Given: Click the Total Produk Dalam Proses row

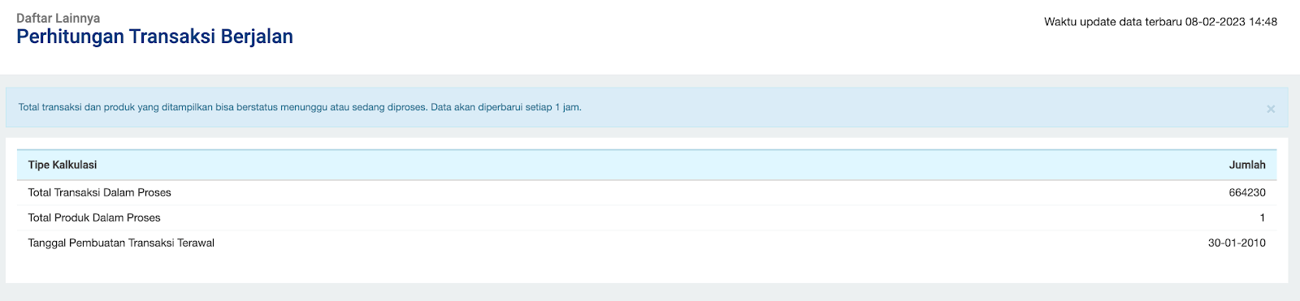Looking at the screenshot, I should [647, 217].
